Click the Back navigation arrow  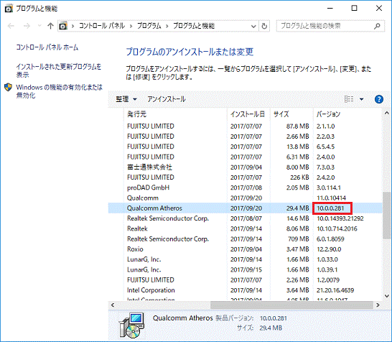click(11, 26)
